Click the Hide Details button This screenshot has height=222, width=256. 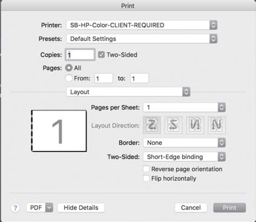click(81, 207)
